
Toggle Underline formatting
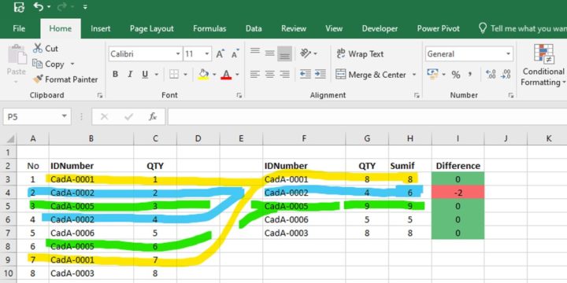[x=145, y=75]
